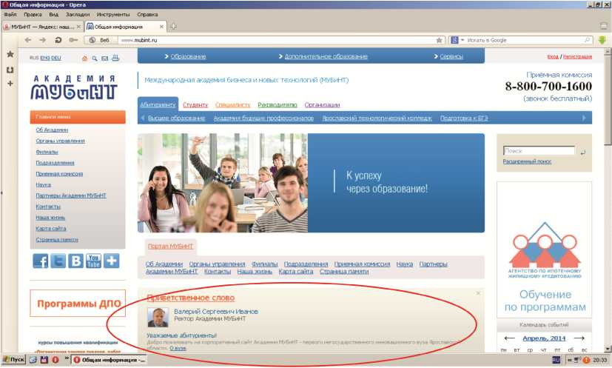Click the mubint.ru address bar
612x368 pixels.
click(277, 40)
